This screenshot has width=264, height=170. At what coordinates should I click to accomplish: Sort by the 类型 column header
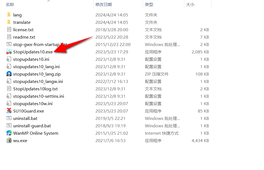point(149,5)
